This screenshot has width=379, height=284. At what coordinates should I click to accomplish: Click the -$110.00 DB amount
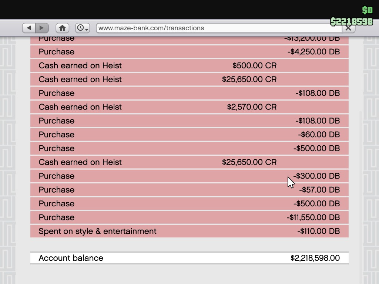point(318,231)
